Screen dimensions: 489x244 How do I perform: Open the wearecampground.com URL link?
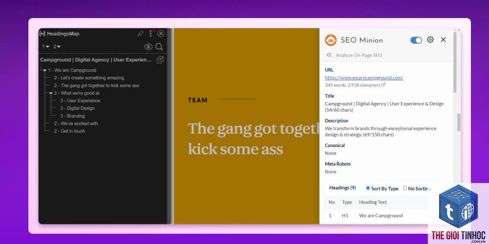click(x=364, y=78)
